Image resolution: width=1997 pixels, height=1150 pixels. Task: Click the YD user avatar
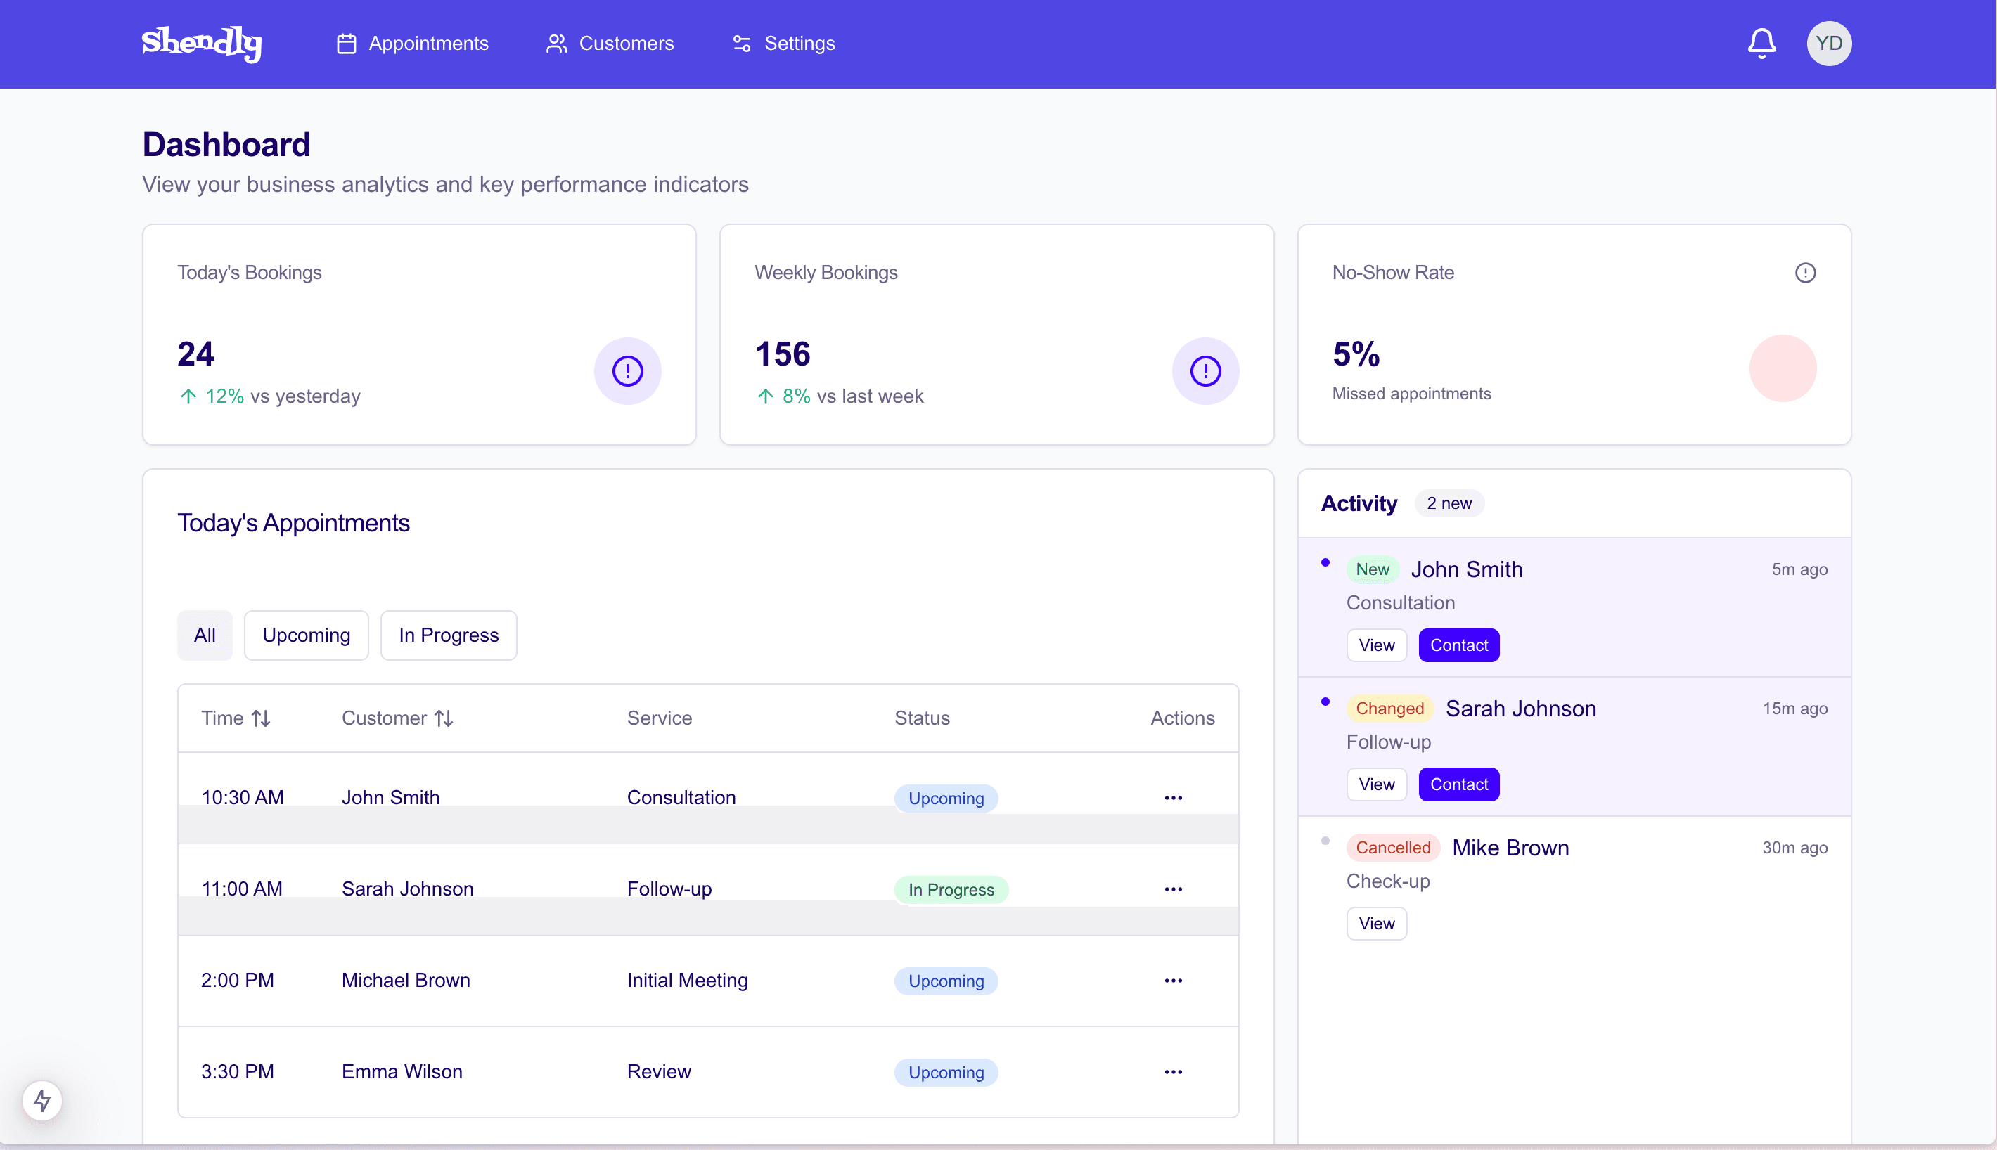point(1828,44)
